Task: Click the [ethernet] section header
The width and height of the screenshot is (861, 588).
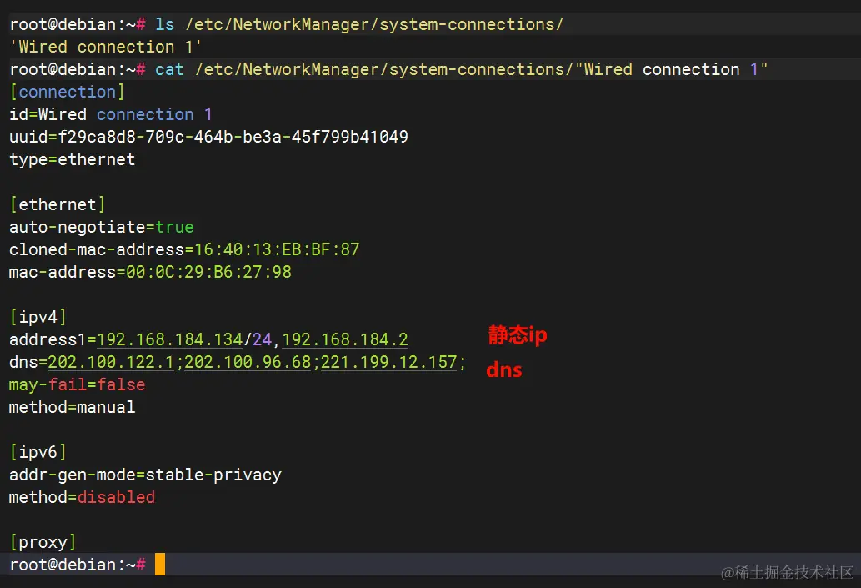Action: [x=57, y=204]
